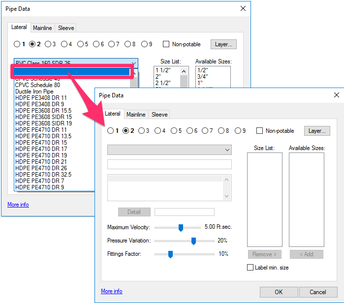This screenshot has height=303, width=344.
Task: Choose Ductile Iron Pipe from list
Action: (x=34, y=91)
